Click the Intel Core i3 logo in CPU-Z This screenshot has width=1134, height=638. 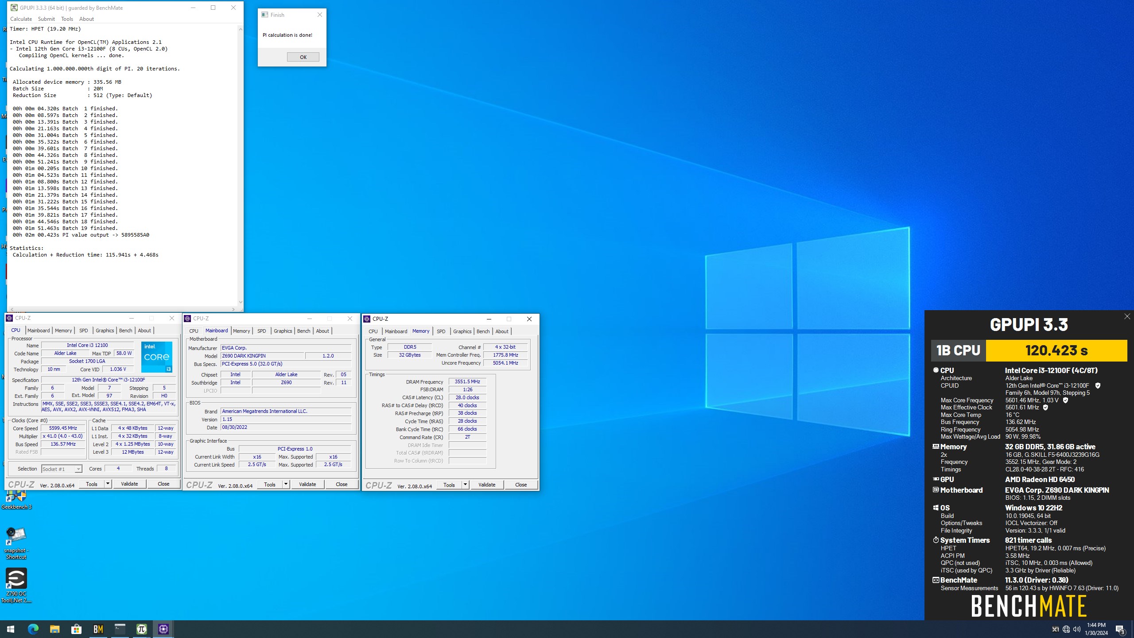[157, 357]
